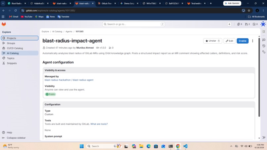Click author name Muniba Ahmed

coord(85,48)
